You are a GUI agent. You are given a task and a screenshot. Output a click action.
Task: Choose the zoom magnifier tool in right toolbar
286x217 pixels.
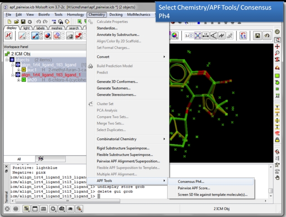pos(277,53)
